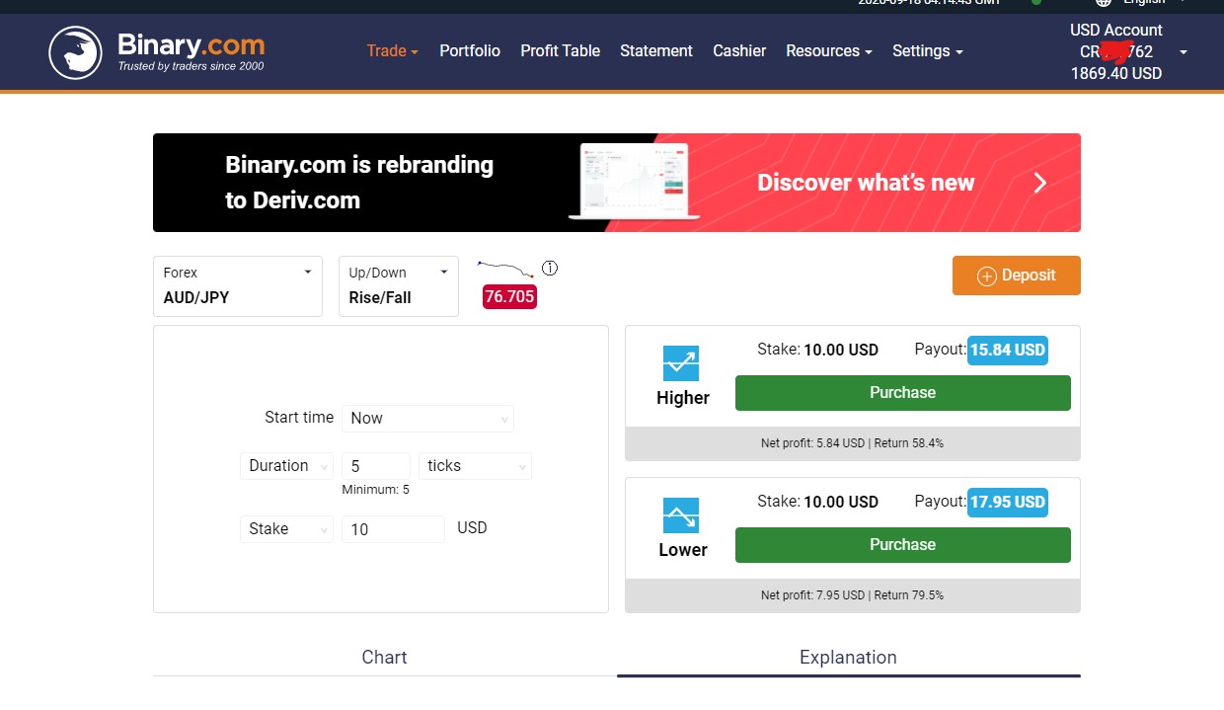Open the Up/Down Rise/Fall contract selector

click(399, 286)
